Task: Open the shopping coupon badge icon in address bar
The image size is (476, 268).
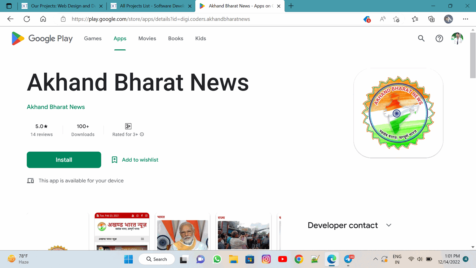Action: pyautogui.click(x=367, y=19)
